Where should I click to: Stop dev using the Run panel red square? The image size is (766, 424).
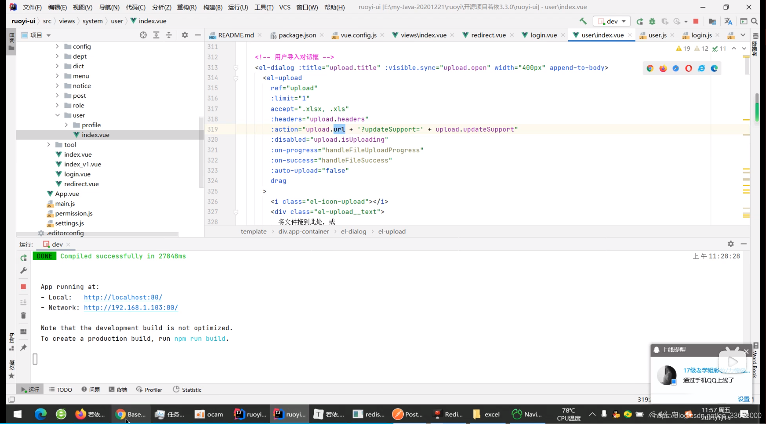23,287
